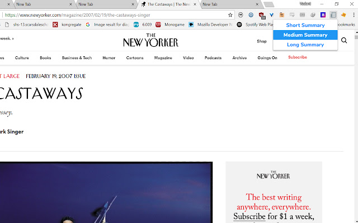The image size is (358, 223).
Task: Open a new tab with the tab-strip button
Action: point(268,4)
